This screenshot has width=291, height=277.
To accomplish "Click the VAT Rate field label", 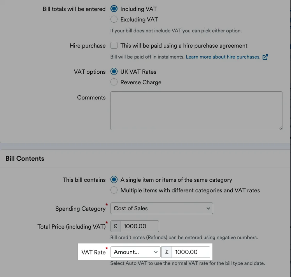I will coord(93,252).
